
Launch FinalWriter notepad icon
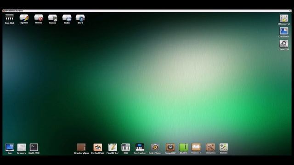(x=113, y=147)
